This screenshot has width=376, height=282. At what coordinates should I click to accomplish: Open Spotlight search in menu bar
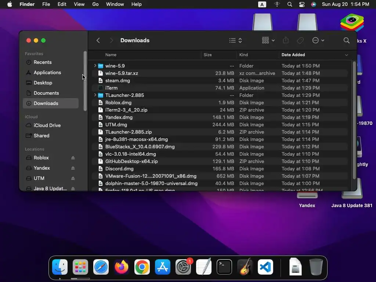point(290,4)
